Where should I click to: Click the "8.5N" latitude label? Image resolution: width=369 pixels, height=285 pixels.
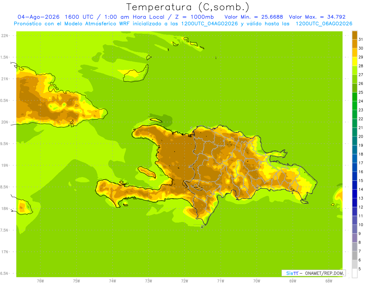point(4,187)
